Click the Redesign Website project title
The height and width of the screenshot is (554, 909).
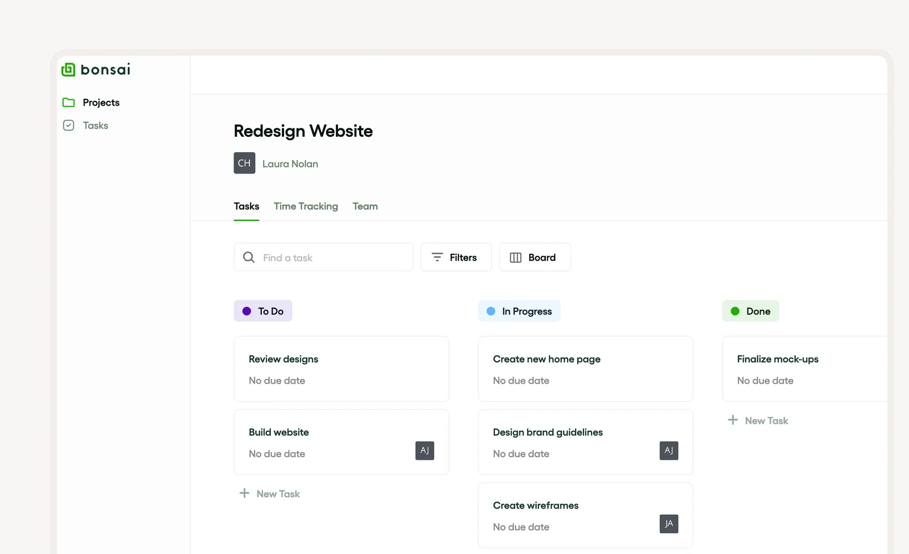(303, 131)
